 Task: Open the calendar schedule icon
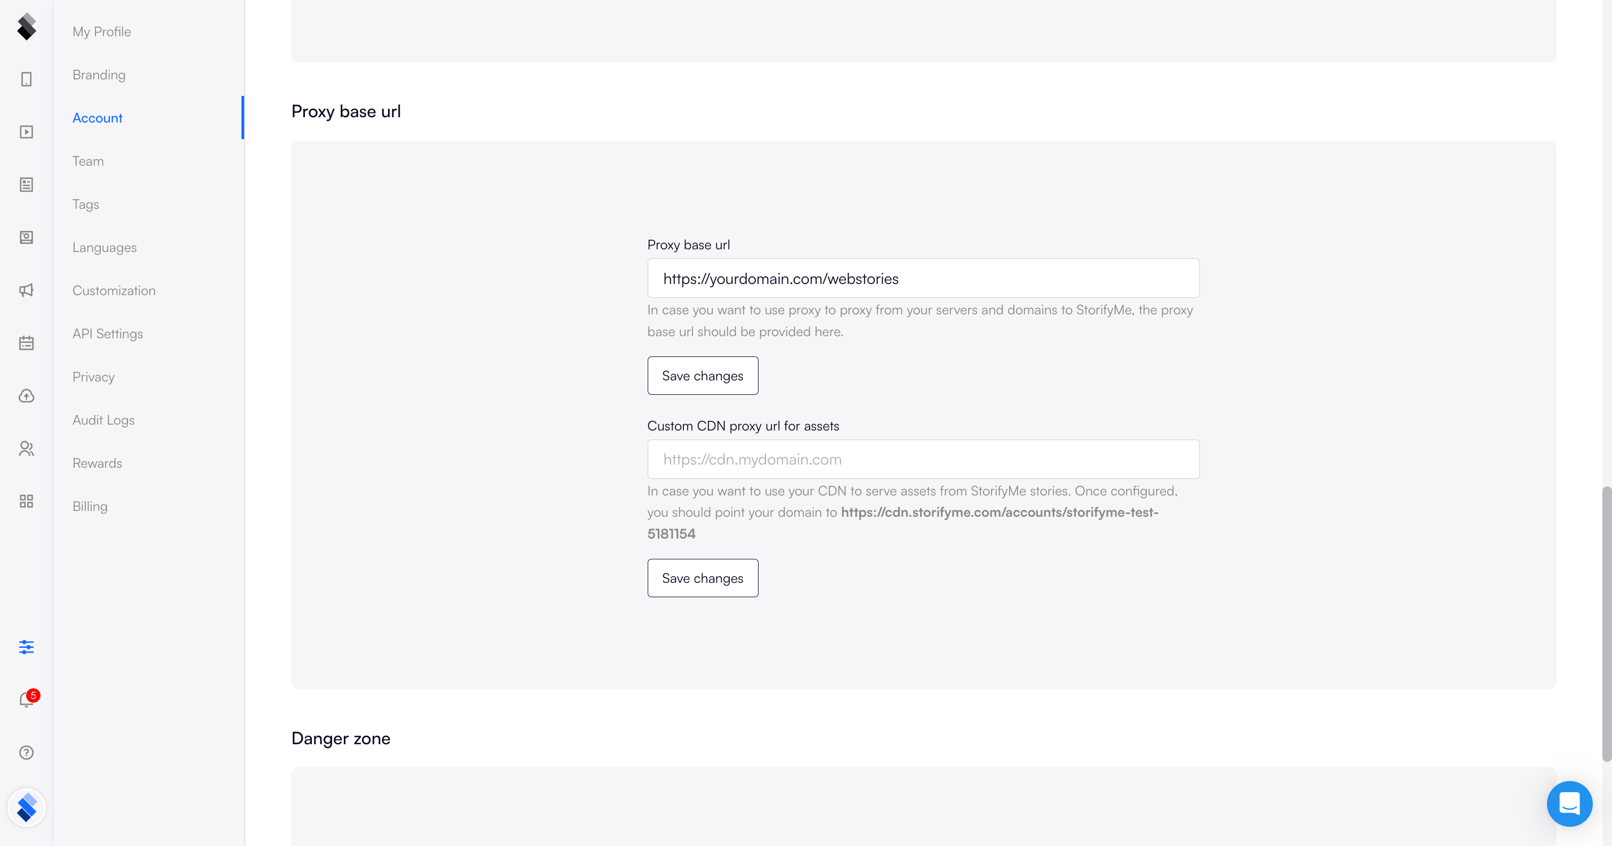(26, 343)
